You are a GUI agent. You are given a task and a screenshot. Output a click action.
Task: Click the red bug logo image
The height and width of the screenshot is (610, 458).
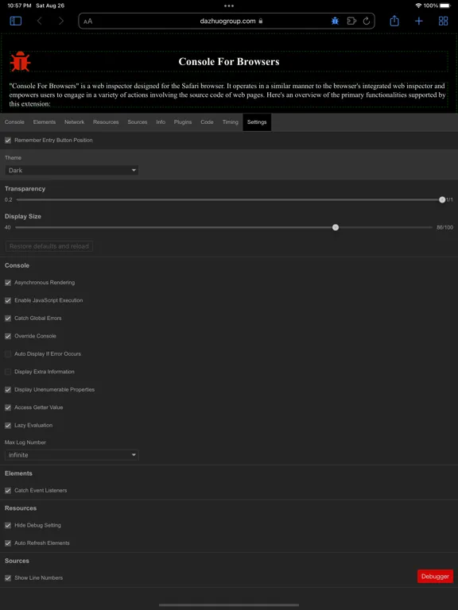point(20,61)
